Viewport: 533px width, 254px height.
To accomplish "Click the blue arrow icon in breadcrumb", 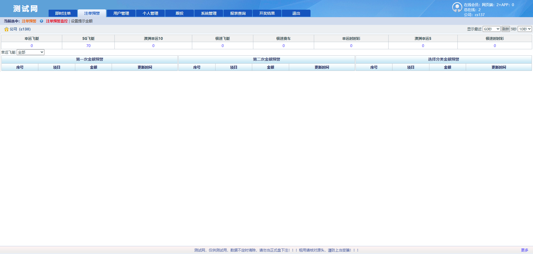I will 41,21.
